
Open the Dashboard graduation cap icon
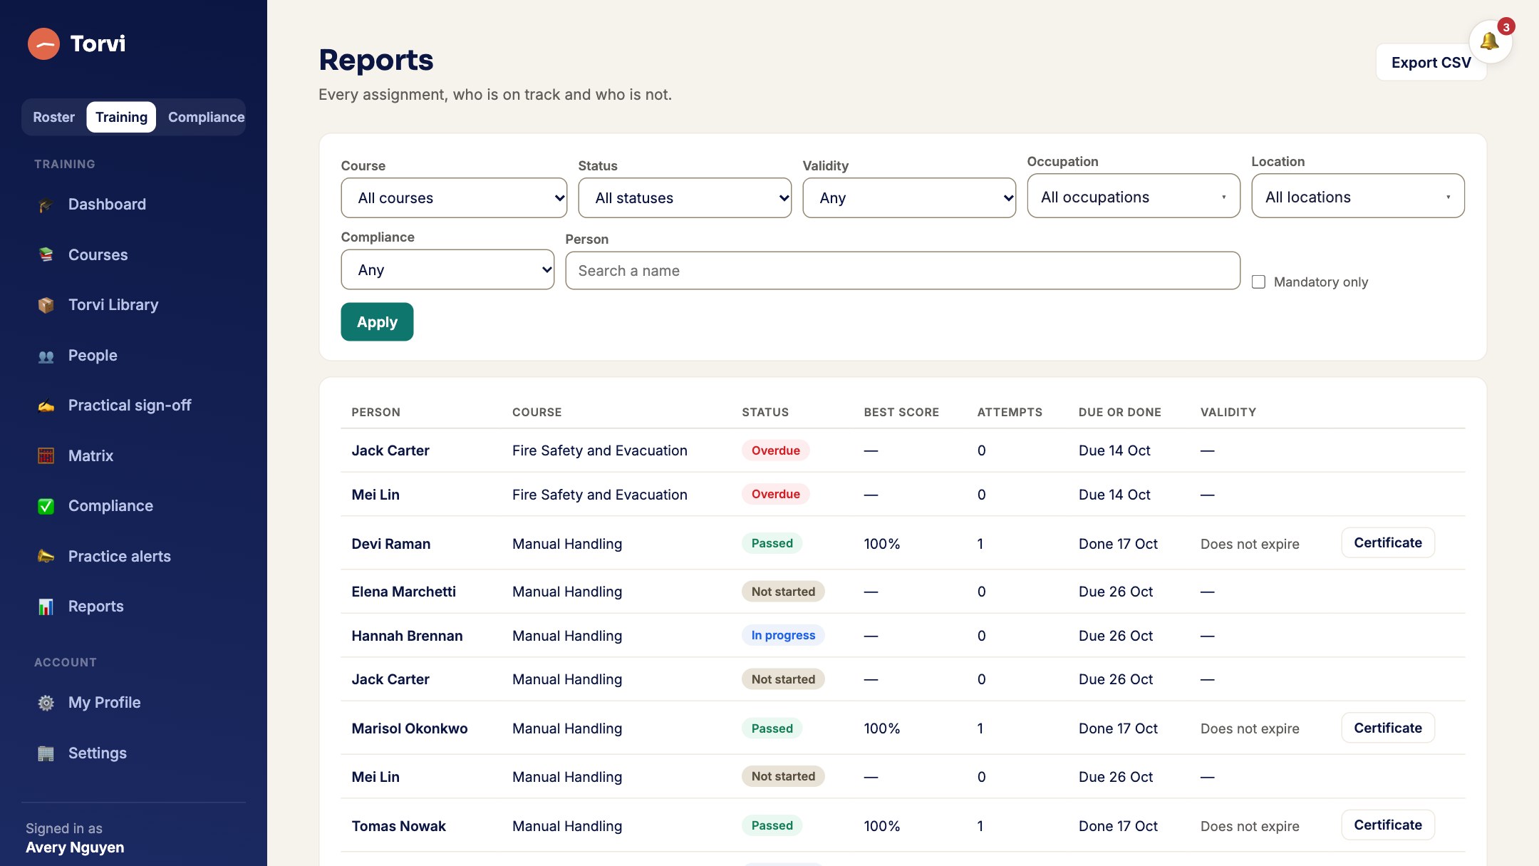(x=46, y=205)
